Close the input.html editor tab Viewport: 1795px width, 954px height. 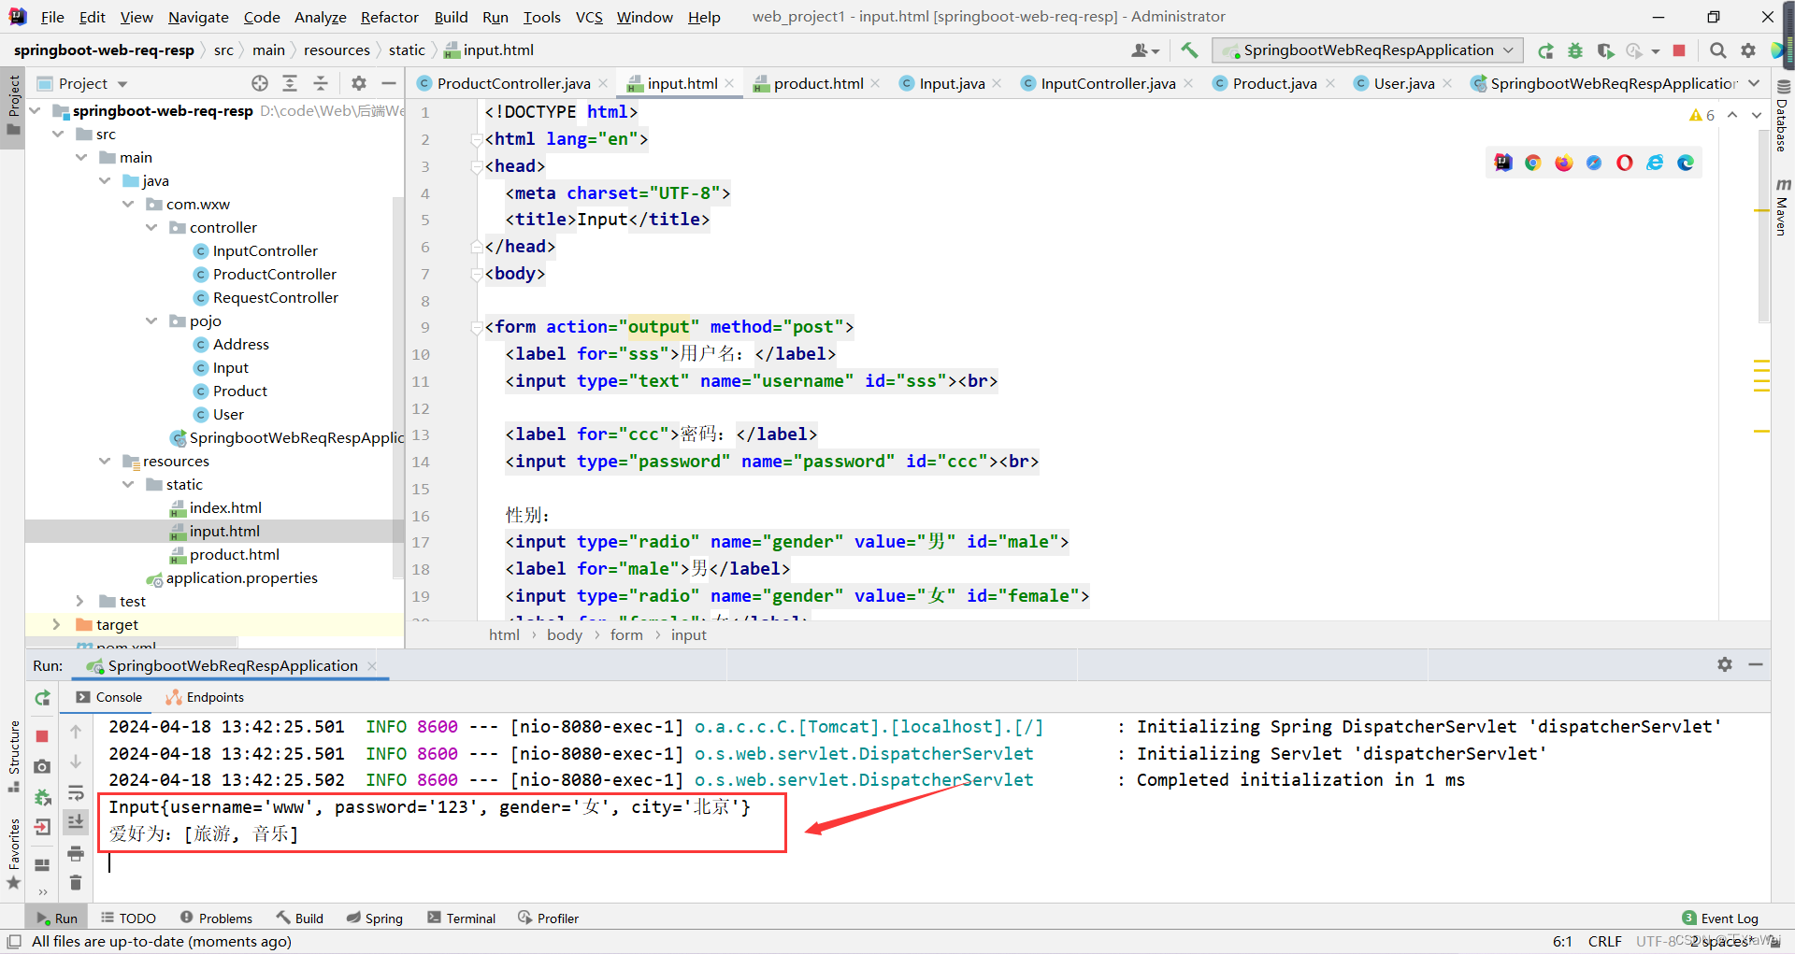(x=729, y=83)
